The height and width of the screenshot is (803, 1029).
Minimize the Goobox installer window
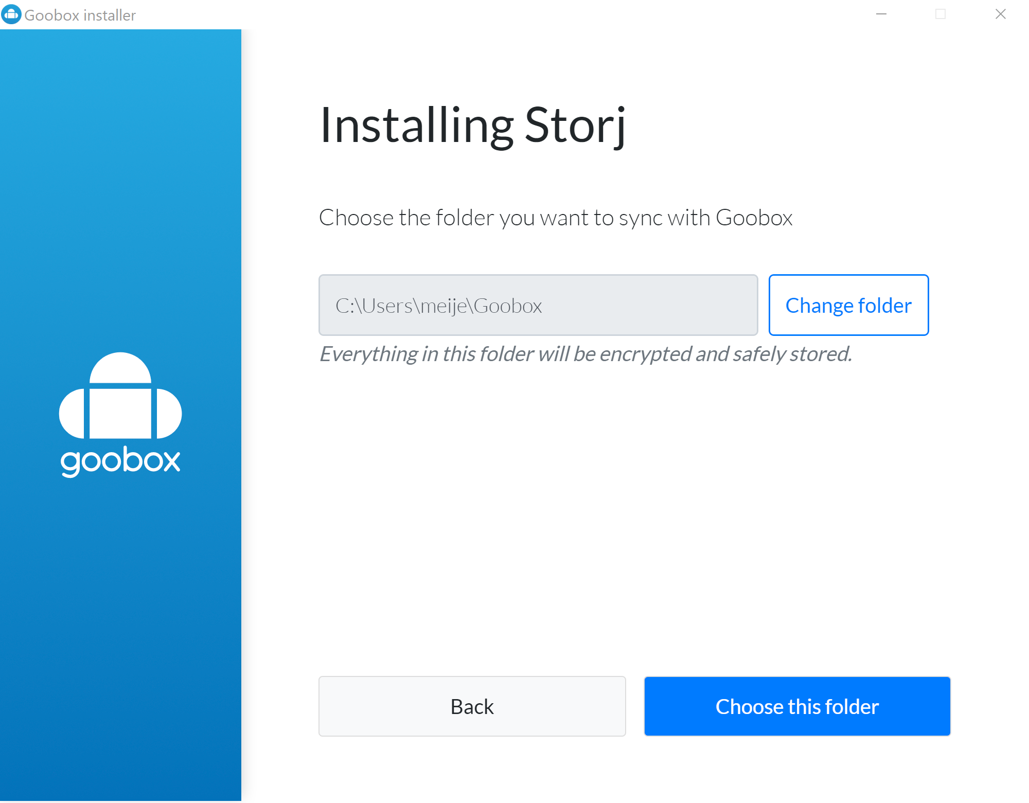(x=881, y=14)
